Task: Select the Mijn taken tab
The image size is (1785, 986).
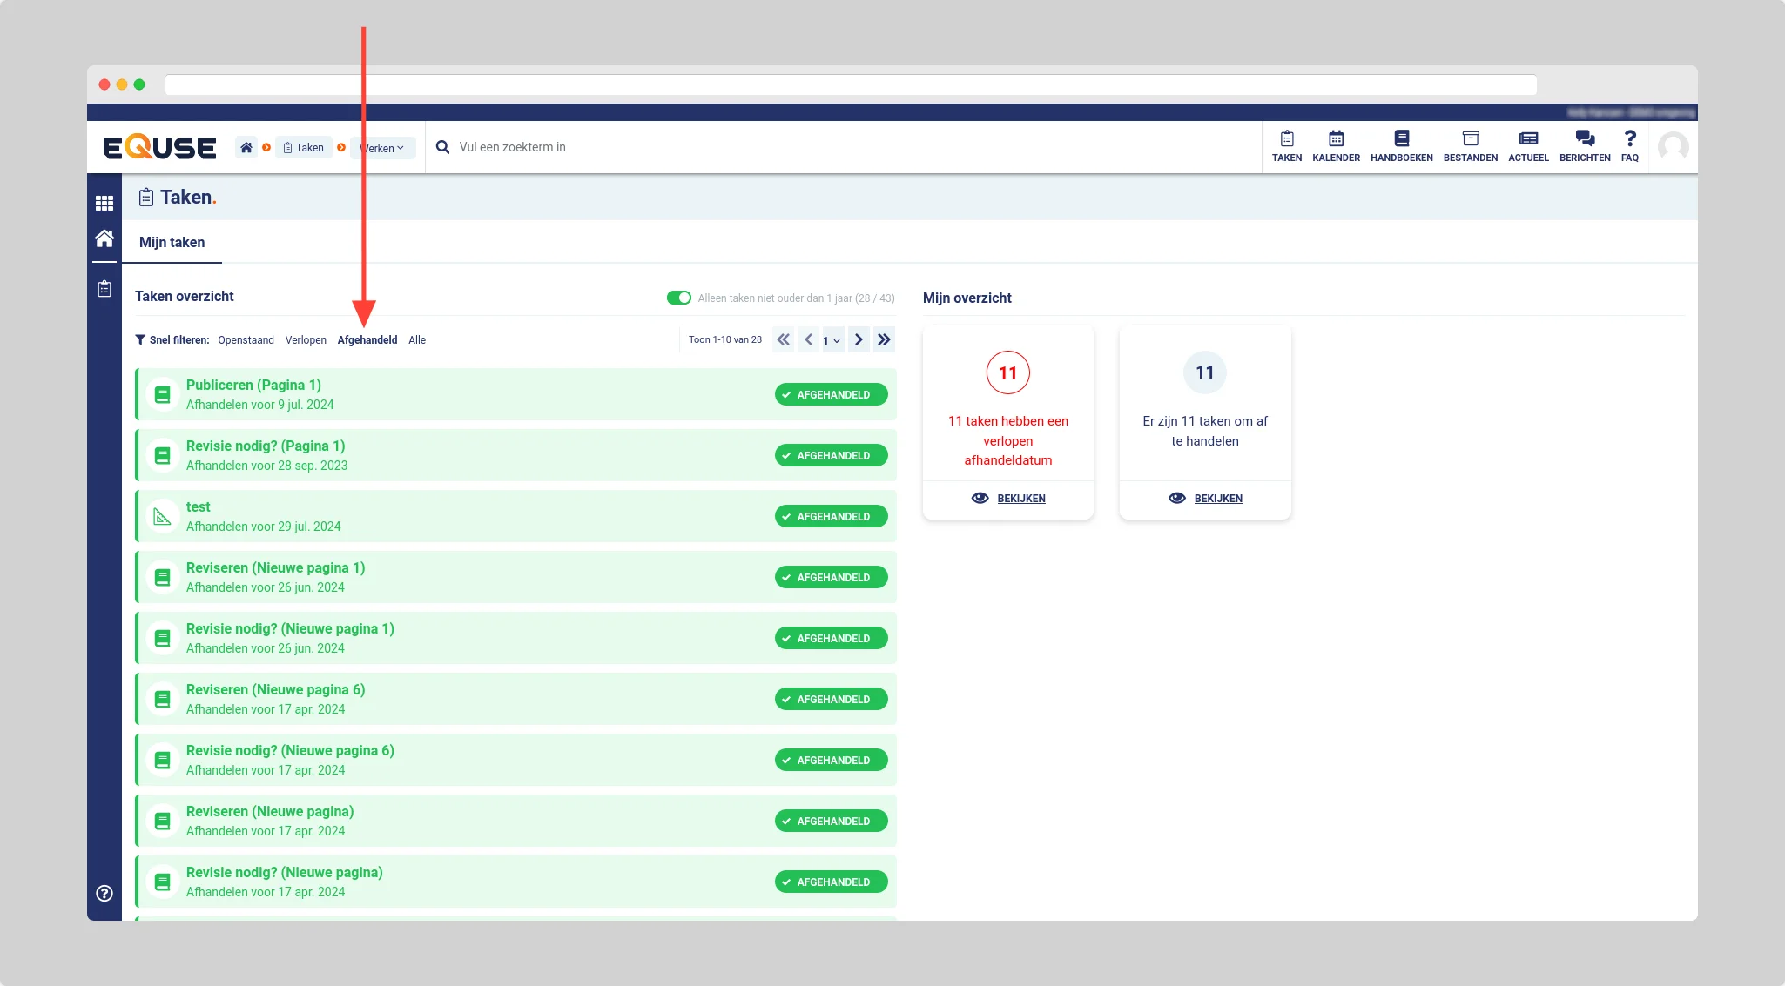Action: (x=172, y=242)
